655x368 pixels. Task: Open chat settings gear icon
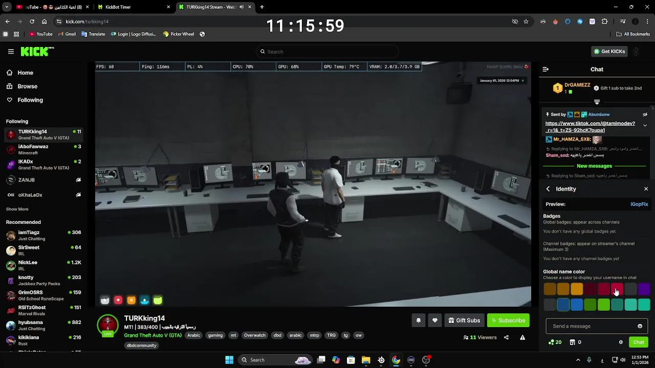[x=621, y=342]
